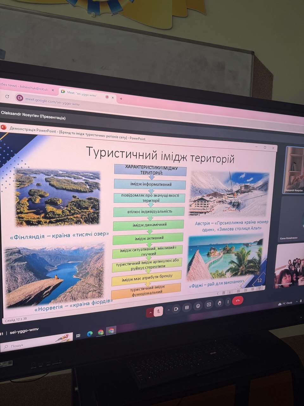This screenshot has width=304, height=406.
Task: Select Євген Копейченко participant tile
Action: (x=291, y=219)
